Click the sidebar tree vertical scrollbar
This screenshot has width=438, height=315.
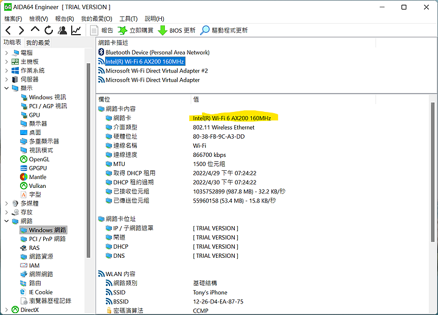[x=88, y=161]
